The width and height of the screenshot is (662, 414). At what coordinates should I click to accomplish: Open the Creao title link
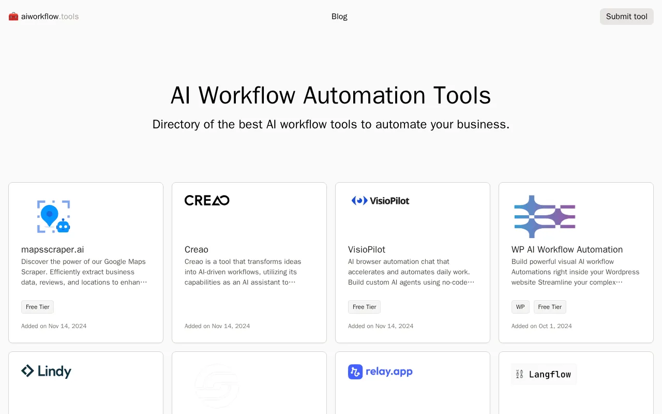point(197,249)
